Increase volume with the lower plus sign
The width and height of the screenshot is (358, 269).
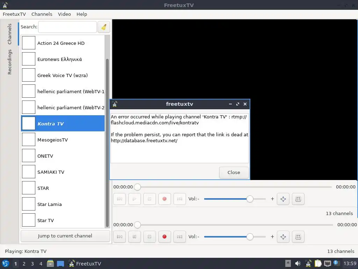272,236
